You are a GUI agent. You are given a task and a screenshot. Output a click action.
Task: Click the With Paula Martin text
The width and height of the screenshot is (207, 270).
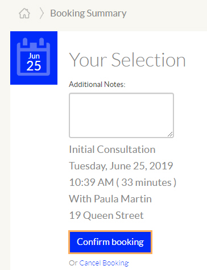(110, 199)
